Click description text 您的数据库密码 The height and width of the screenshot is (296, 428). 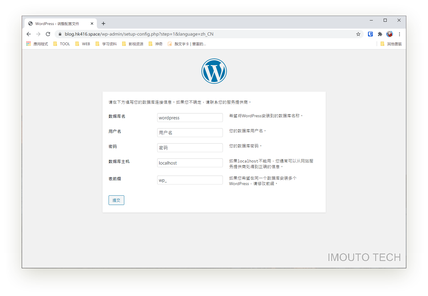point(246,146)
